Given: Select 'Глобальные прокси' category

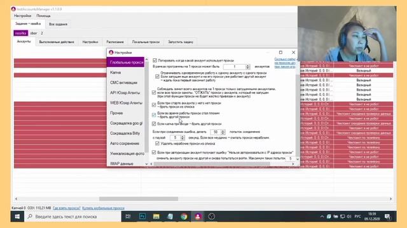Looking at the screenshot, I should [x=126, y=62].
